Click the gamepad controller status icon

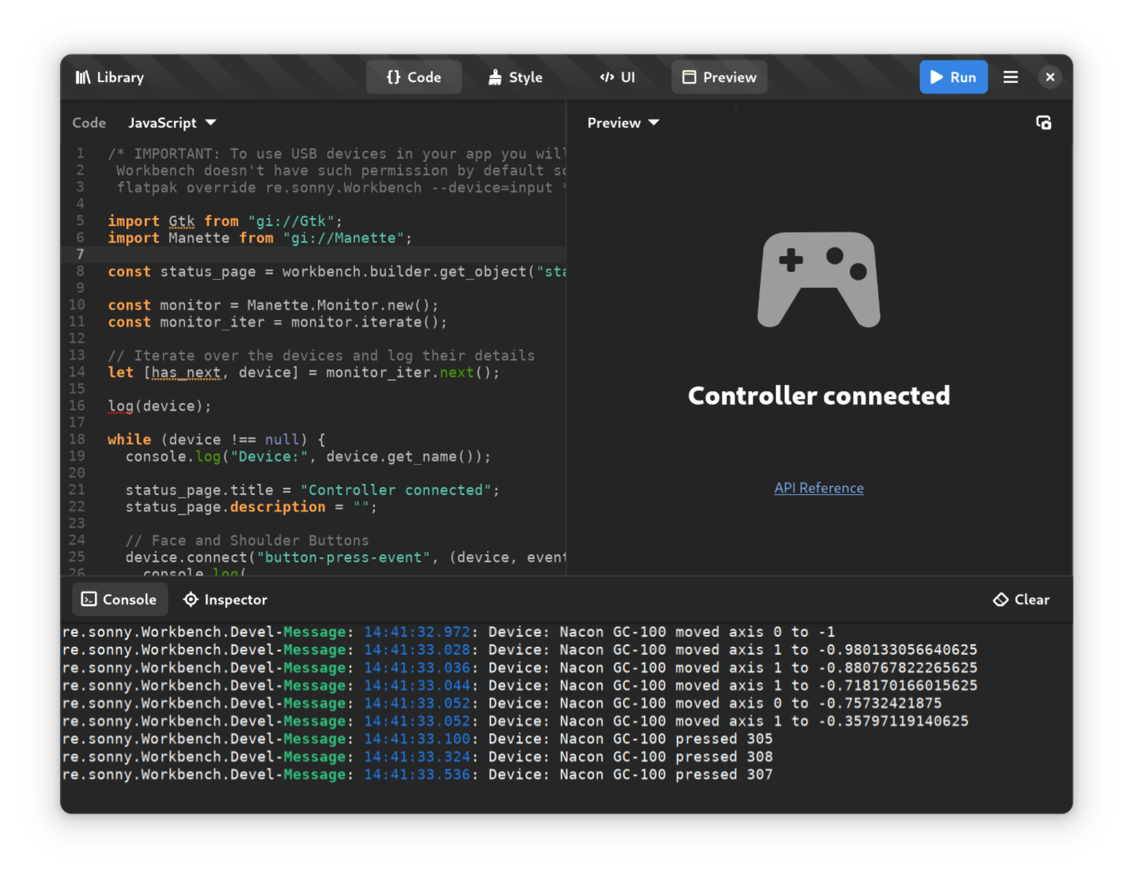[818, 280]
